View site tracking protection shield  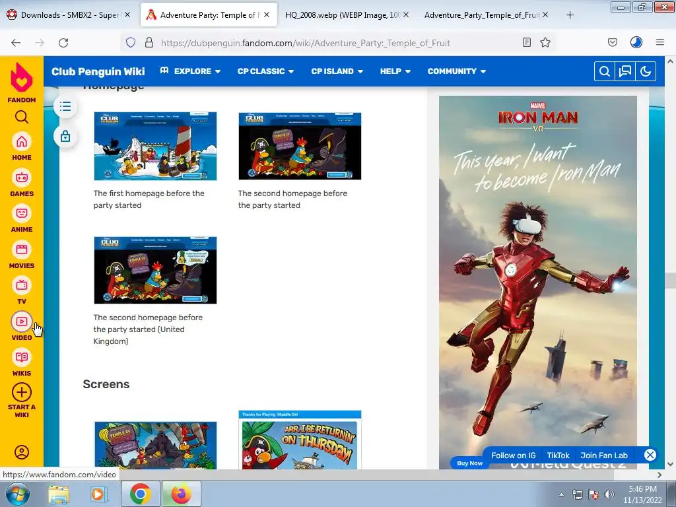tap(131, 42)
